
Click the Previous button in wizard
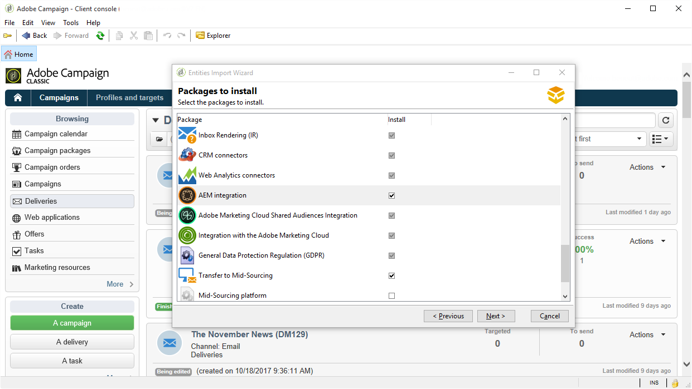coord(448,316)
